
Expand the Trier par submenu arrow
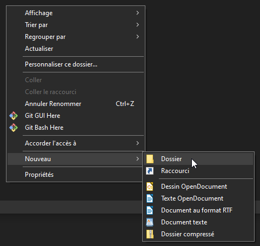coord(138,25)
